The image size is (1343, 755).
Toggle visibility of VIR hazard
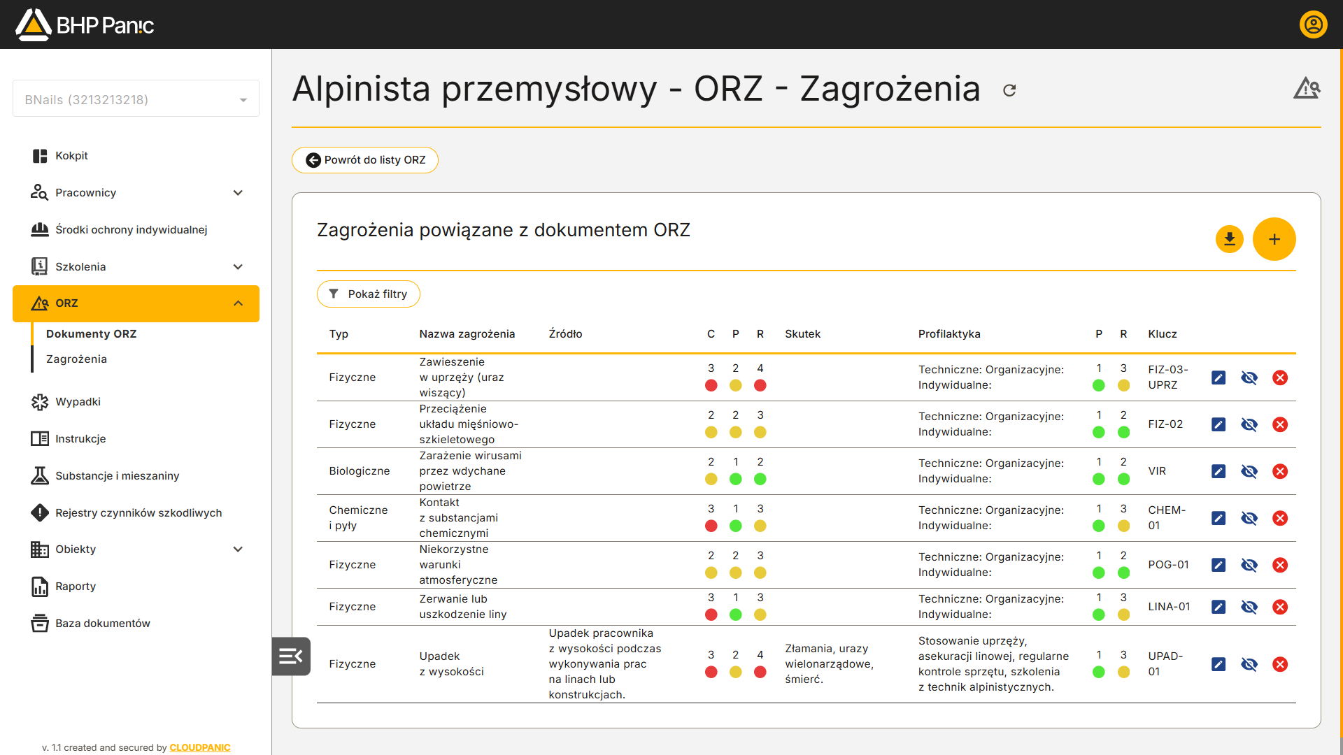(1249, 471)
